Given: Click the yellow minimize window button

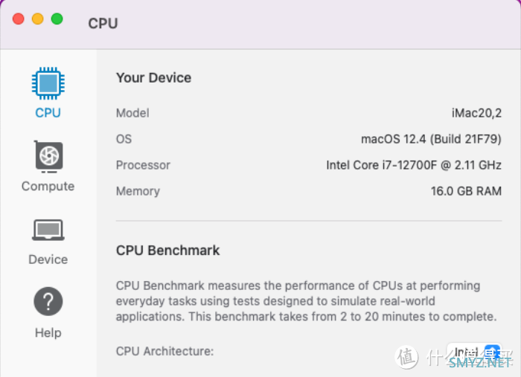Looking at the screenshot, I should 37,19.
